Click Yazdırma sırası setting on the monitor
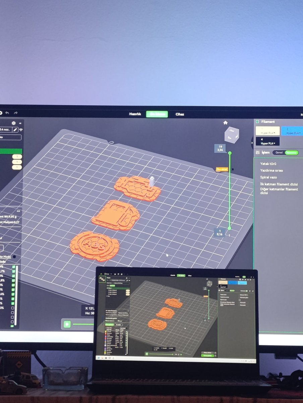 point(271,170)
